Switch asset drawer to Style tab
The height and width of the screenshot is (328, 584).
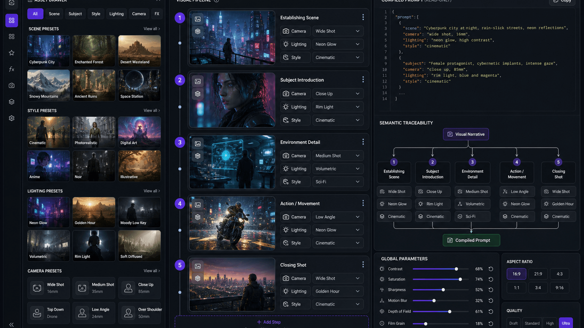96,14
